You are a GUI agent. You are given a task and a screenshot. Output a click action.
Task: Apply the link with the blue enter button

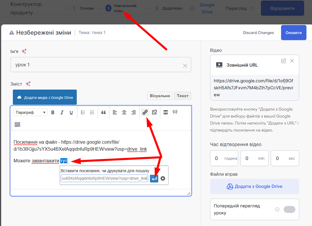click(x=154, y=178)
